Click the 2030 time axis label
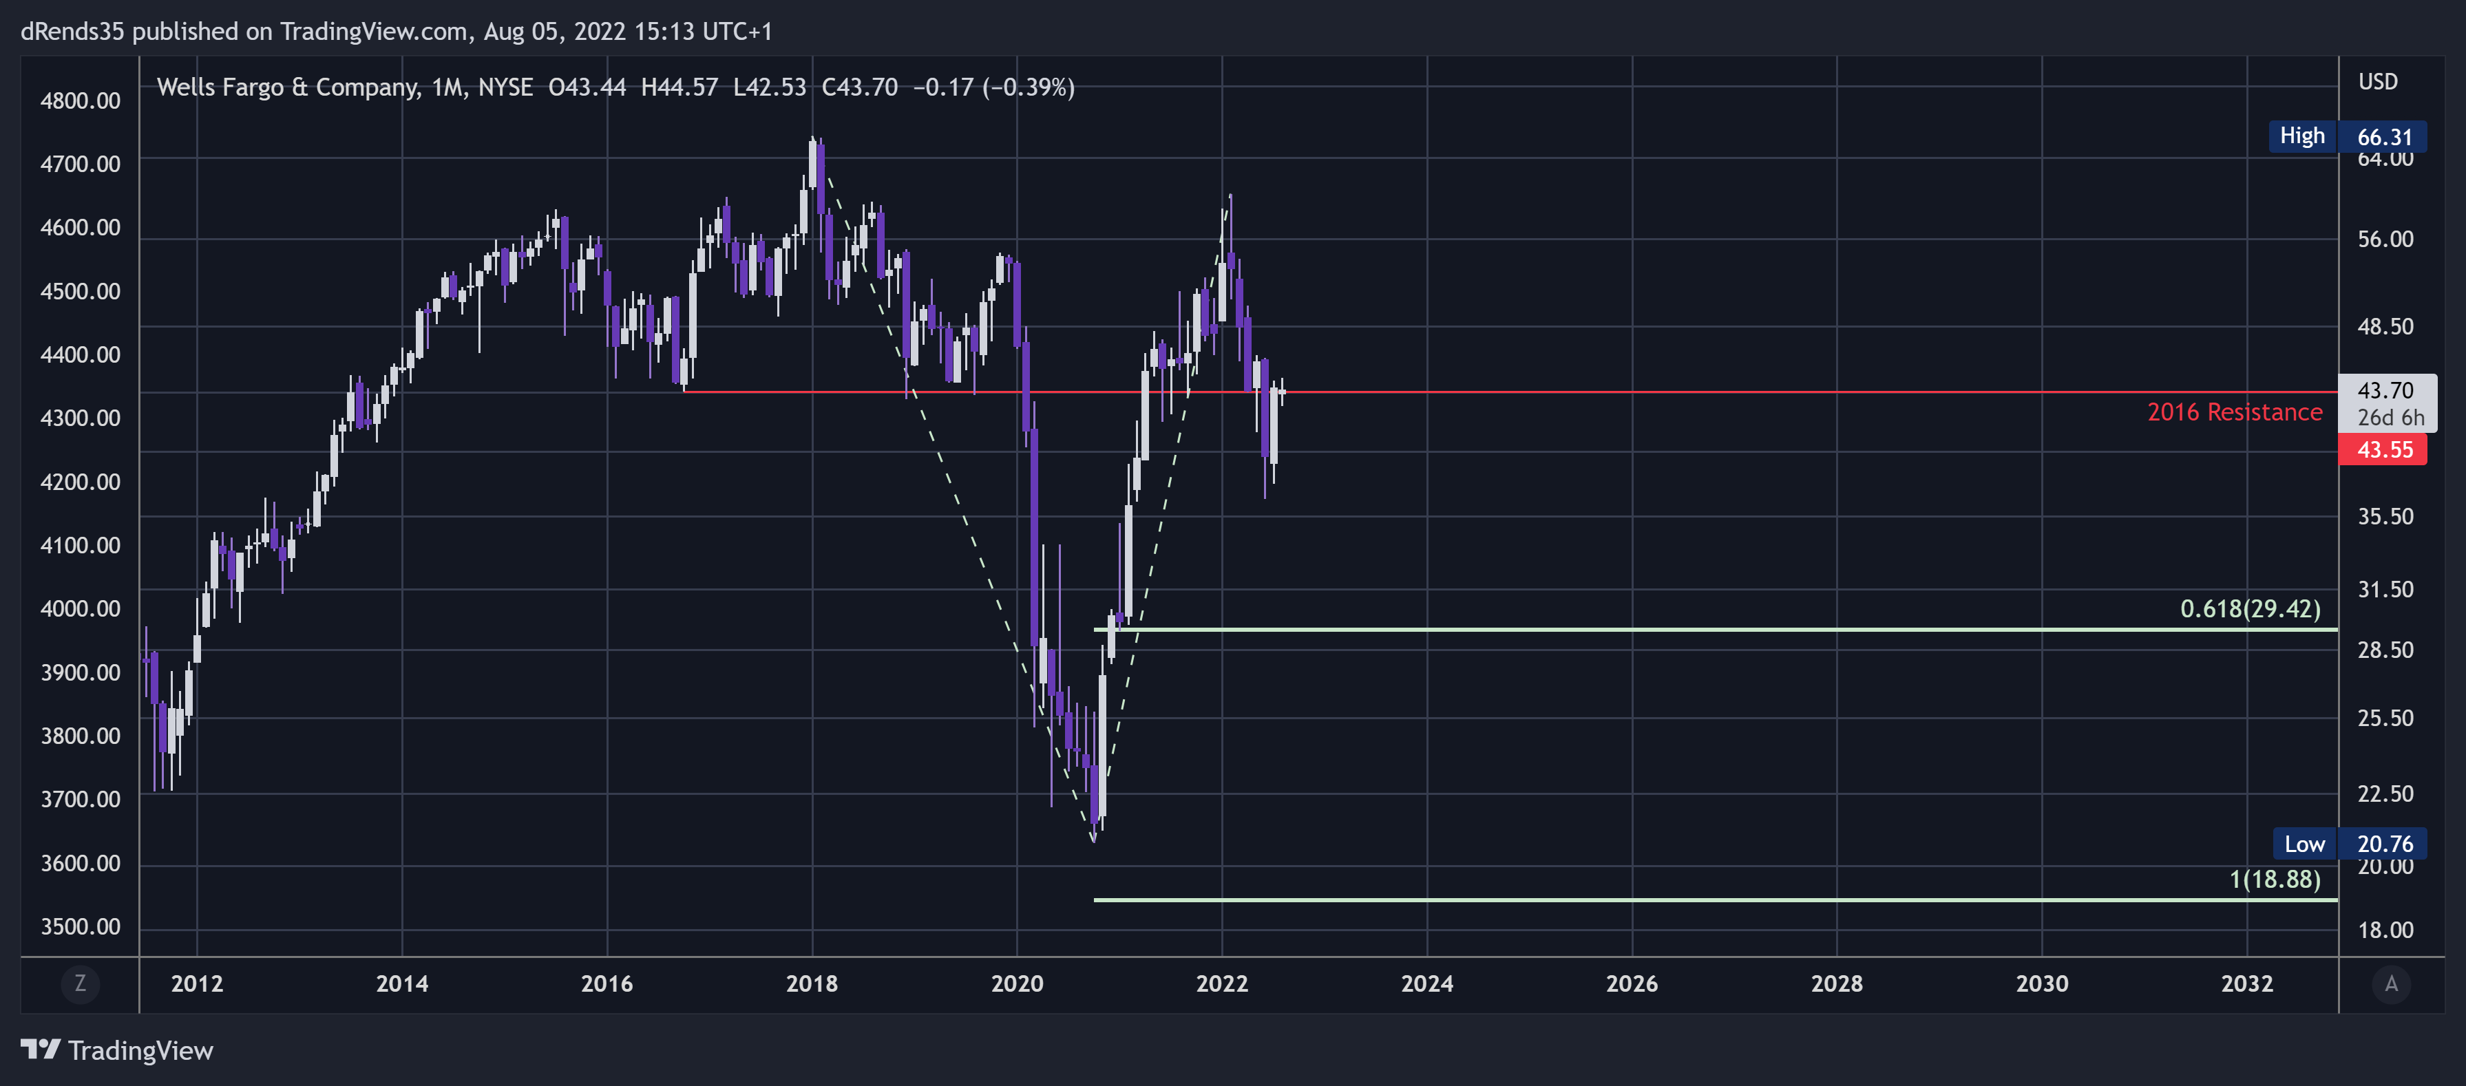The height and width of the screenshot is (1086, 2466). coord(2042,983)
